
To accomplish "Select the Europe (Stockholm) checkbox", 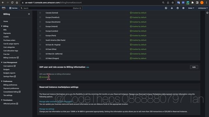I will pyautogui.click(x=40, y=22).
